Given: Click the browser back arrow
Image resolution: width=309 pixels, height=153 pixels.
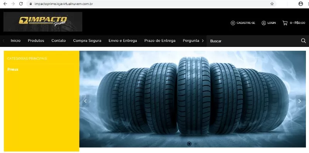Looking at the screenshot, I should coord(5,4).
